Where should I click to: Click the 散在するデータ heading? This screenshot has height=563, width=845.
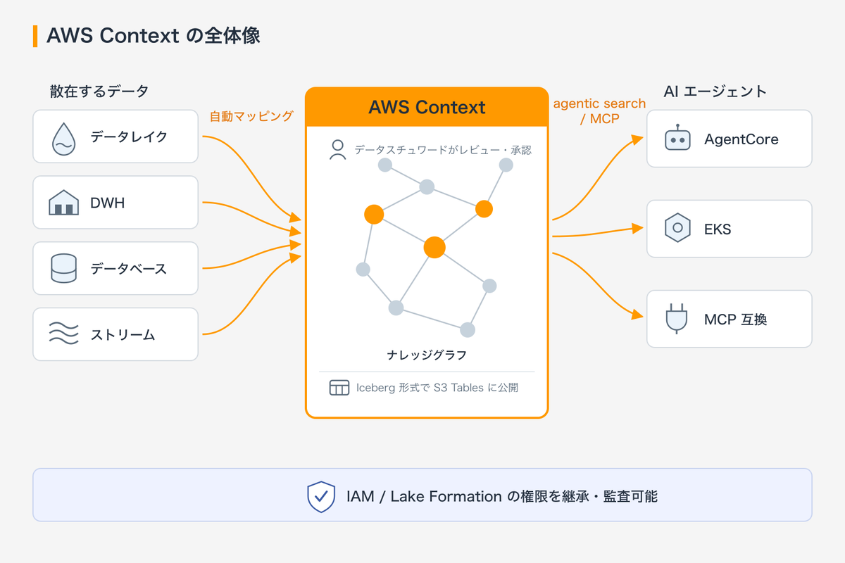(99, 91)
